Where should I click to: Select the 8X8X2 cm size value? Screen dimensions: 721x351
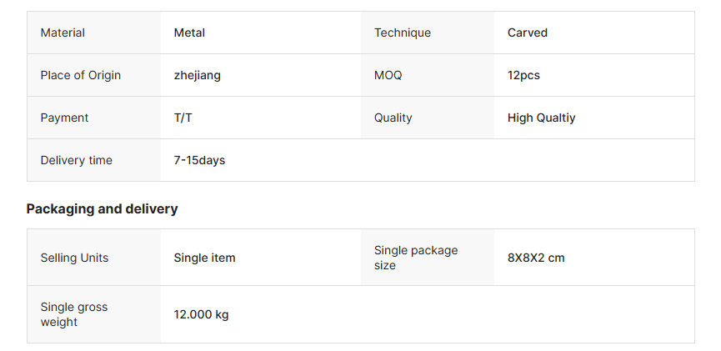pyautogui.click(x=536, y=258)
